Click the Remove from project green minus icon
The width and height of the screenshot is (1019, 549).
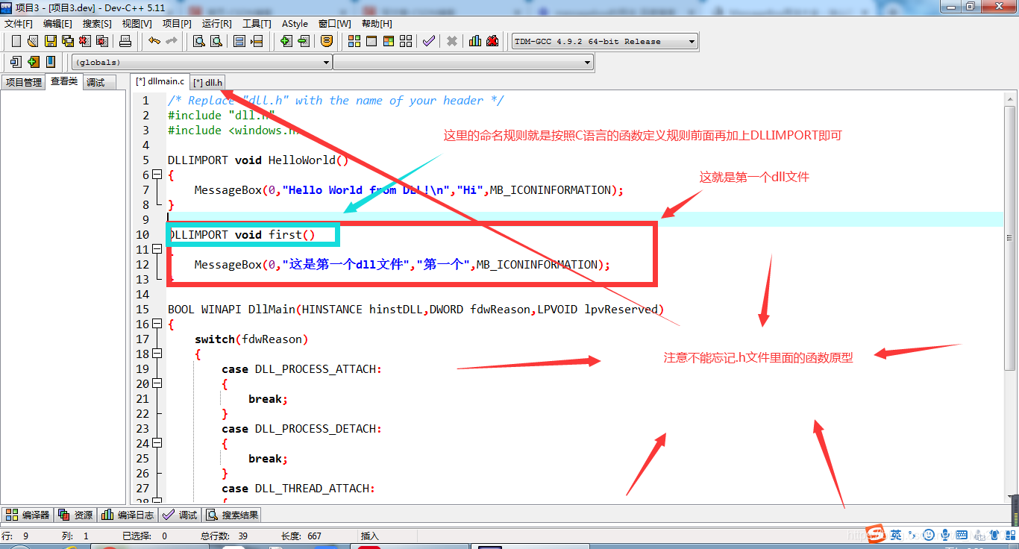[304, 41]
